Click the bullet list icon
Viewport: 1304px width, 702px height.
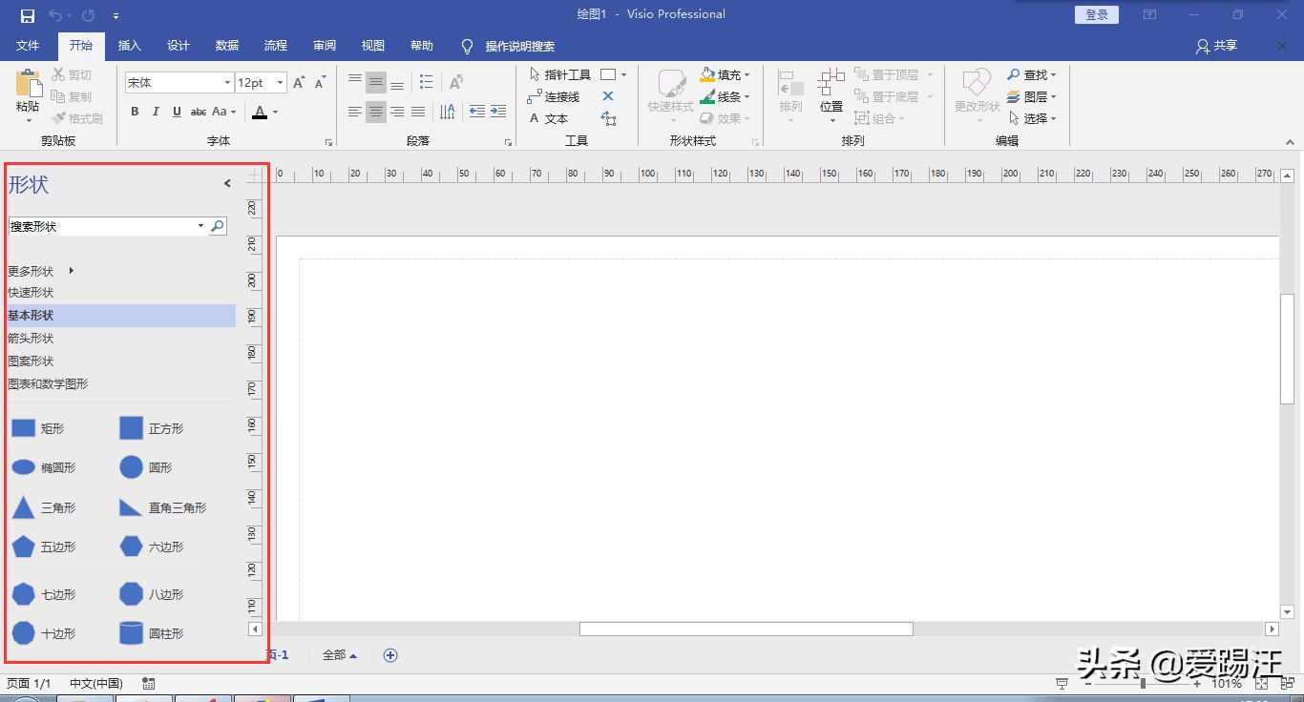[x=426, y=82]
